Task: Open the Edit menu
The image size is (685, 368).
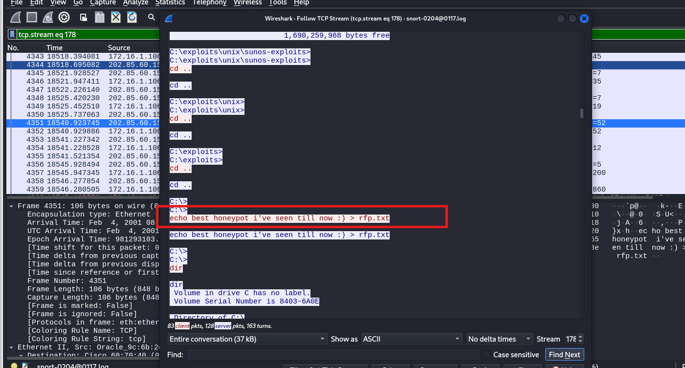Action: 37,2
